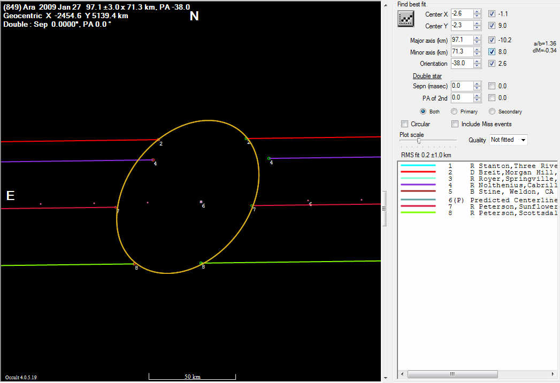Select the Primary radio button

point(454,112)
